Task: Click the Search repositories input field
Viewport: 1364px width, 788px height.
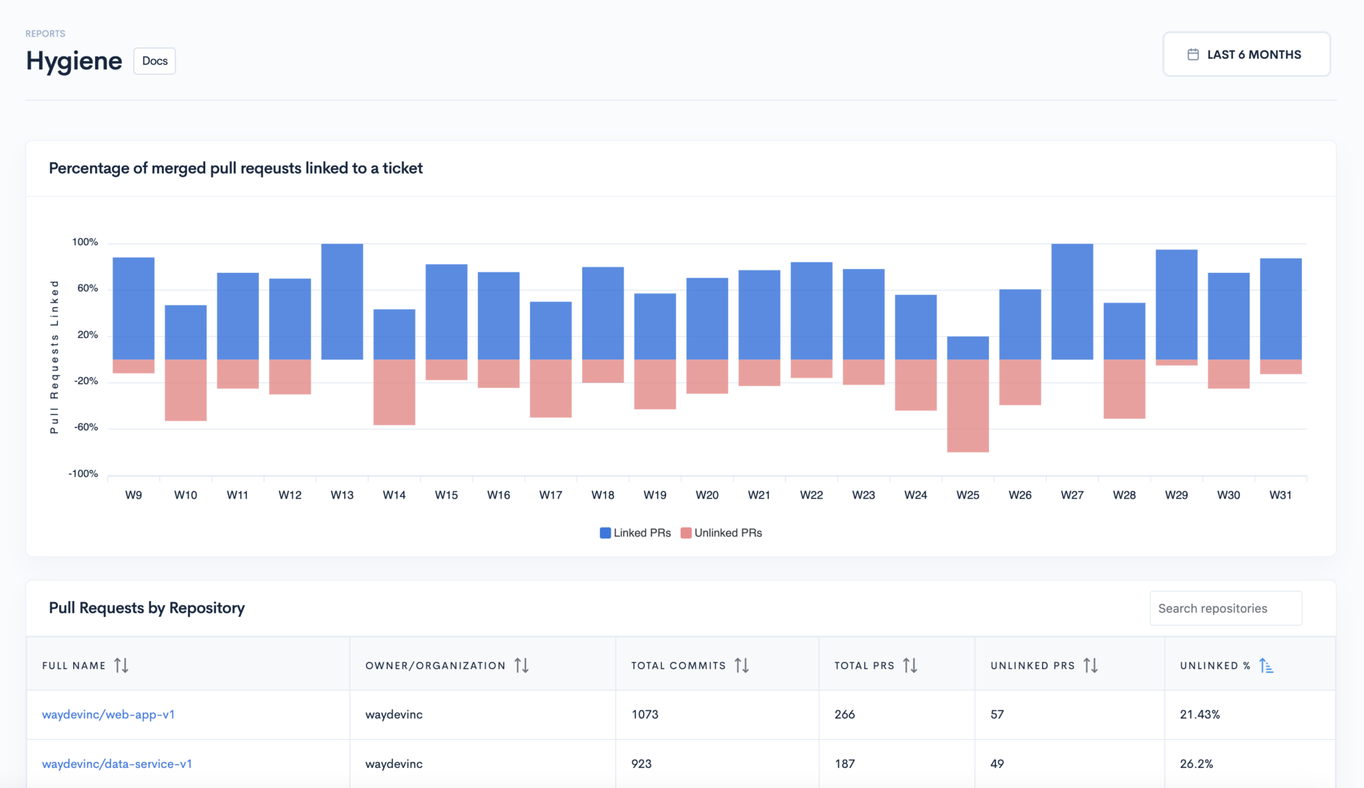Action: (1225, 608)
